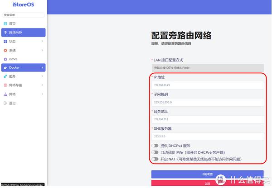This screenshot has width=272, height=188.
Task: Enable the 提供 DHCPv4 服务 switch
Action: (x=155, y=146)
